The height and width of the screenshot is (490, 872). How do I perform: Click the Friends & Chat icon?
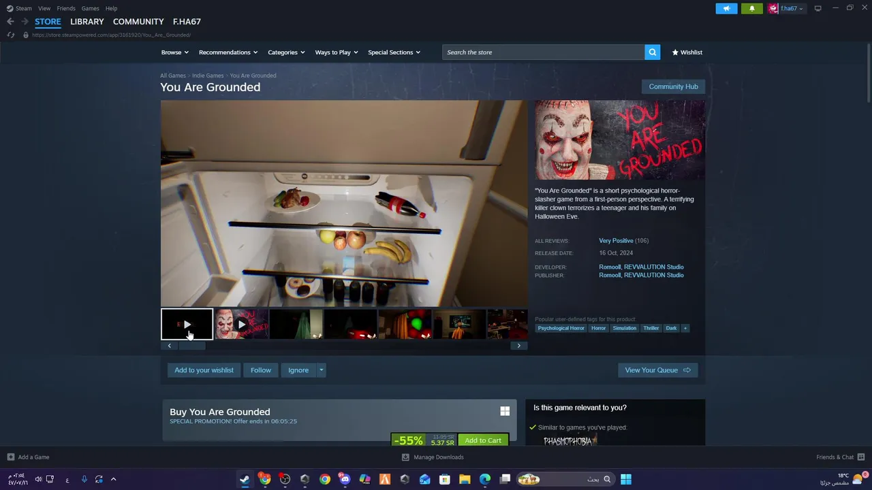coord(861,457)
